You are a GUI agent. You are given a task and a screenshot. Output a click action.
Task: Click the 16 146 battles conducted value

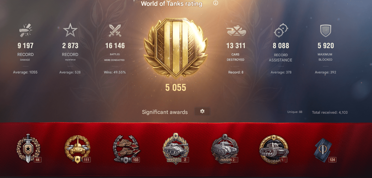pos(115,46)
